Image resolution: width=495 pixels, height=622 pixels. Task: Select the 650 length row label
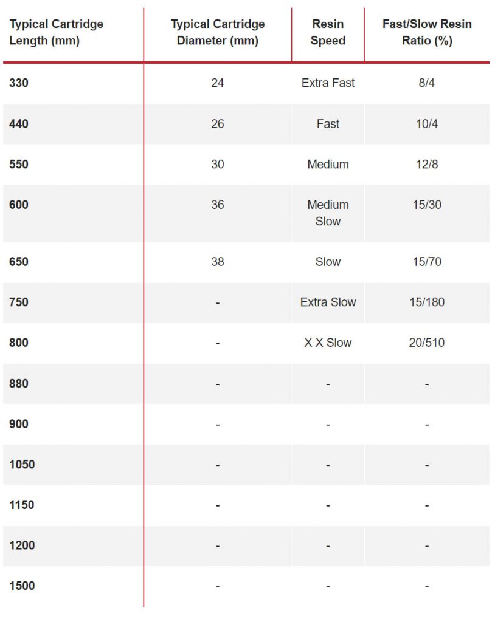tap(19, 262)
